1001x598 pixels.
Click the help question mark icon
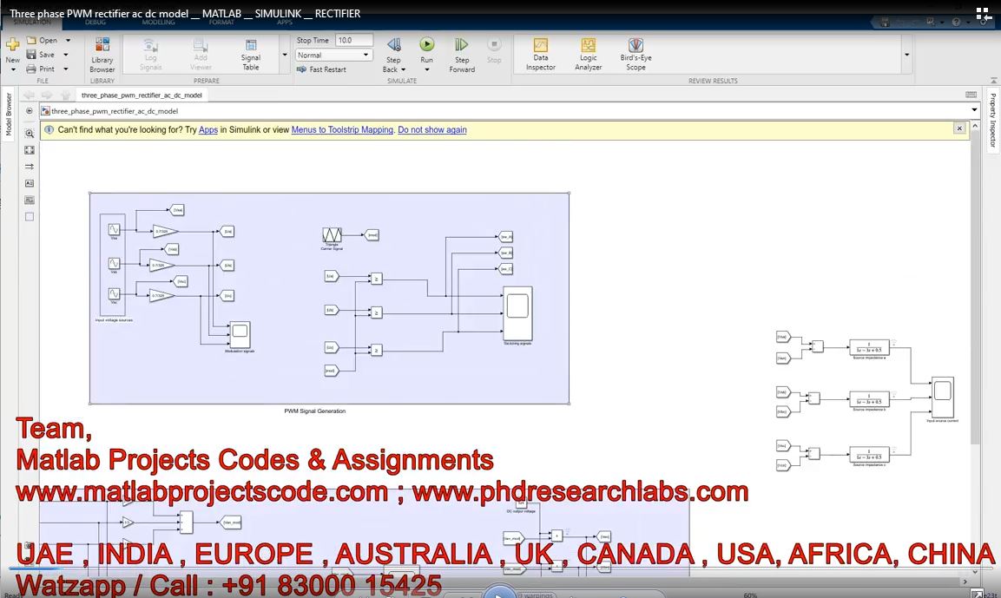(956, 23)
